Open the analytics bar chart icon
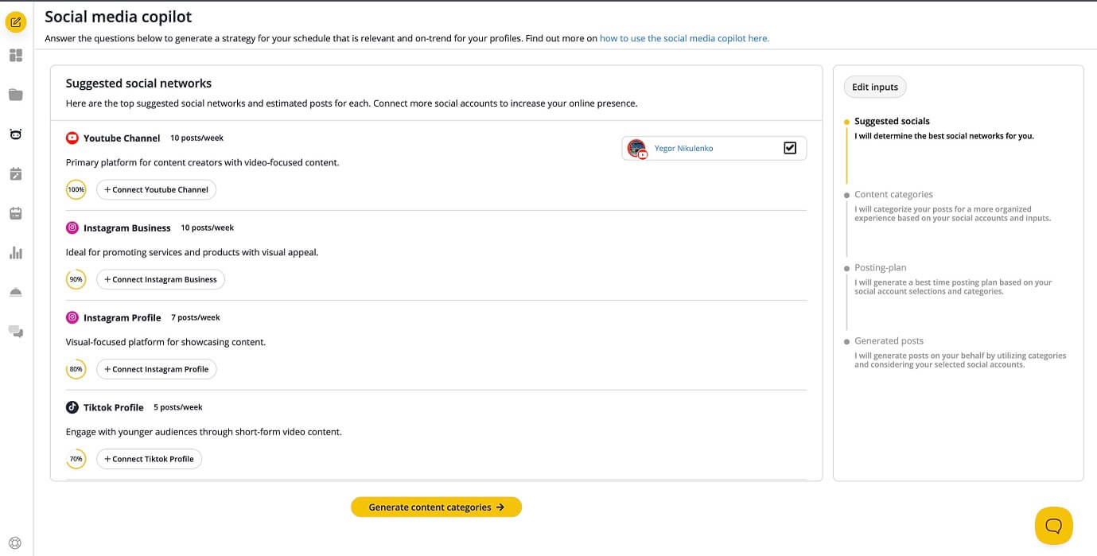The width and height of the screenshot is (1097, 556). coord(16,253)
